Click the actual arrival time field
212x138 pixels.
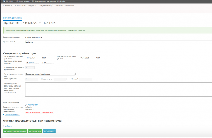pos(48,58)
